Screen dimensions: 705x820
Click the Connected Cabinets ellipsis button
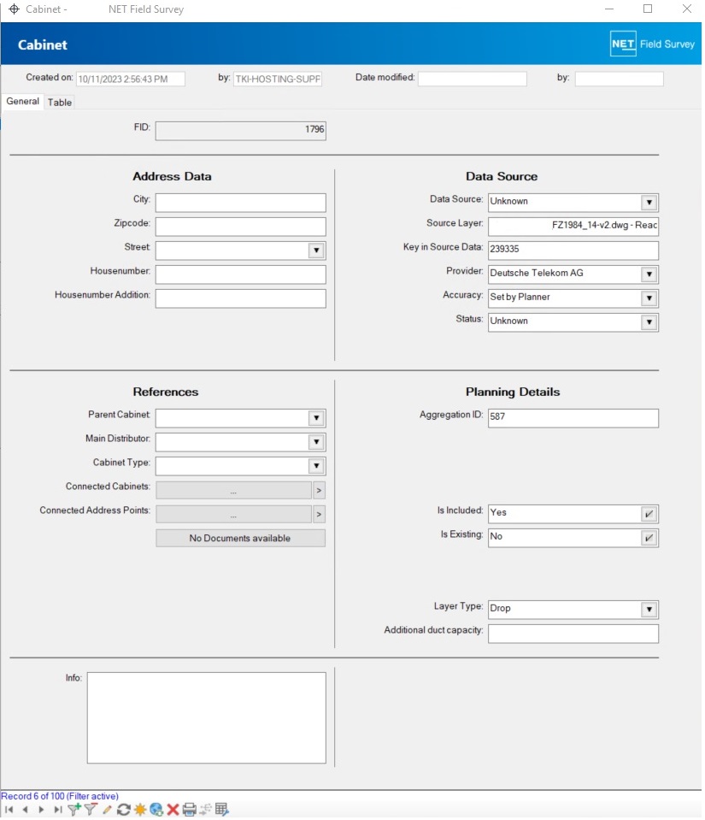(233, 490)
